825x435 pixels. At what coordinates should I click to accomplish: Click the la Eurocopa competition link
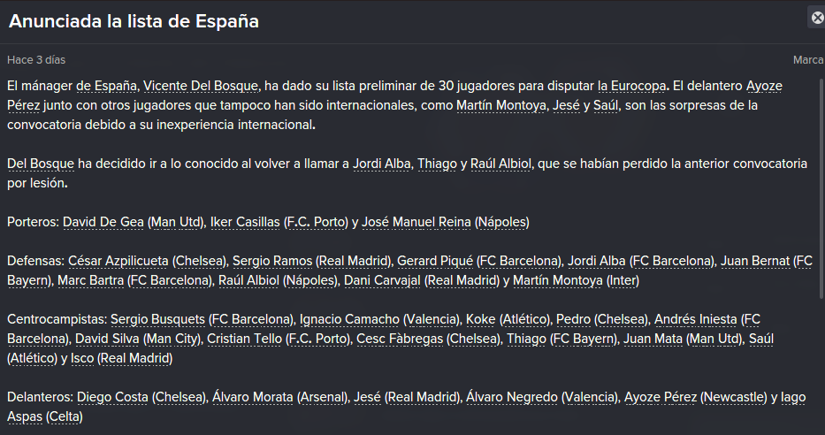click(632, 86)
